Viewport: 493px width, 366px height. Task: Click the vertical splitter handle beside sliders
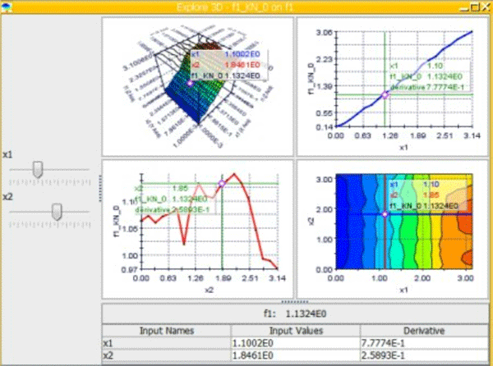click(100, 189)
